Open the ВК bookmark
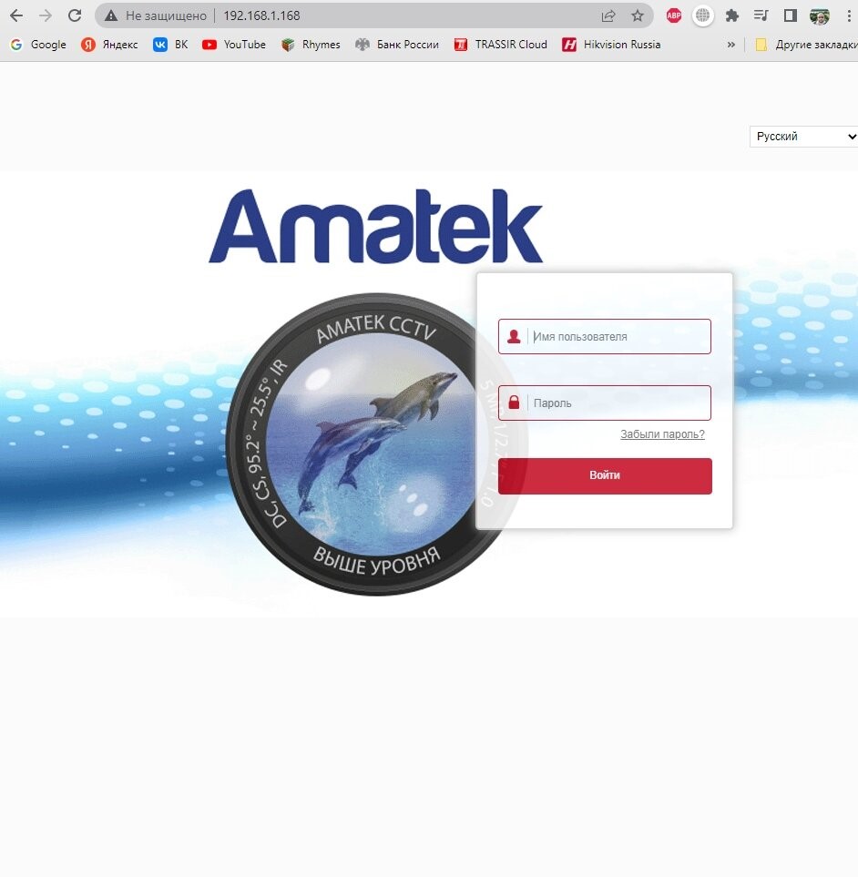 coord(170,45)
